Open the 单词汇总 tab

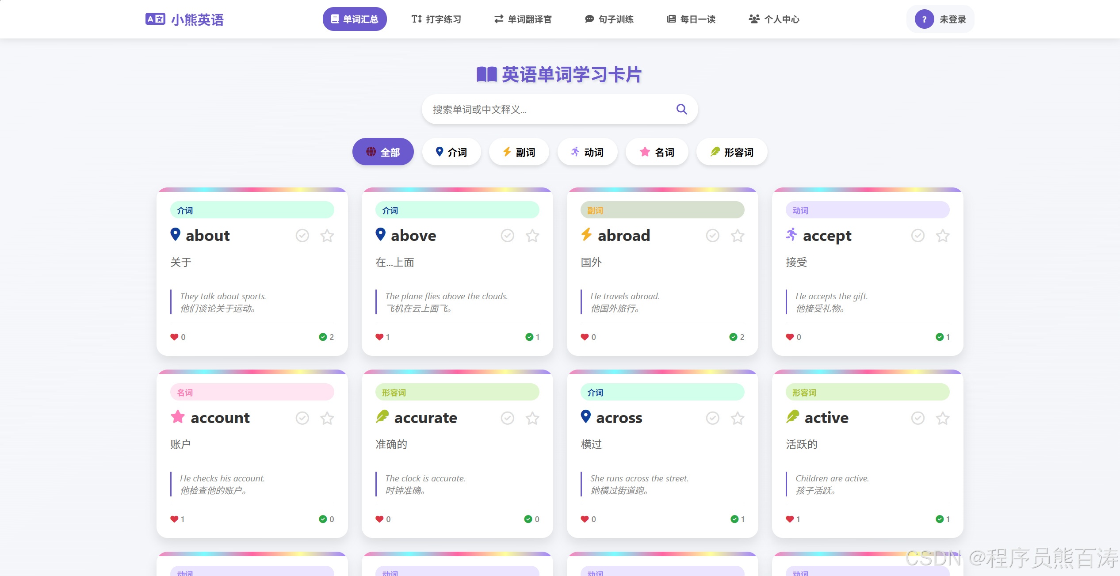(x=355, y=19)
